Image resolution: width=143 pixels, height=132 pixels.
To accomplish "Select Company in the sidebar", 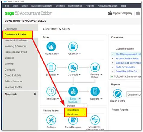I will pyautogui.click(x=10, y=70).
